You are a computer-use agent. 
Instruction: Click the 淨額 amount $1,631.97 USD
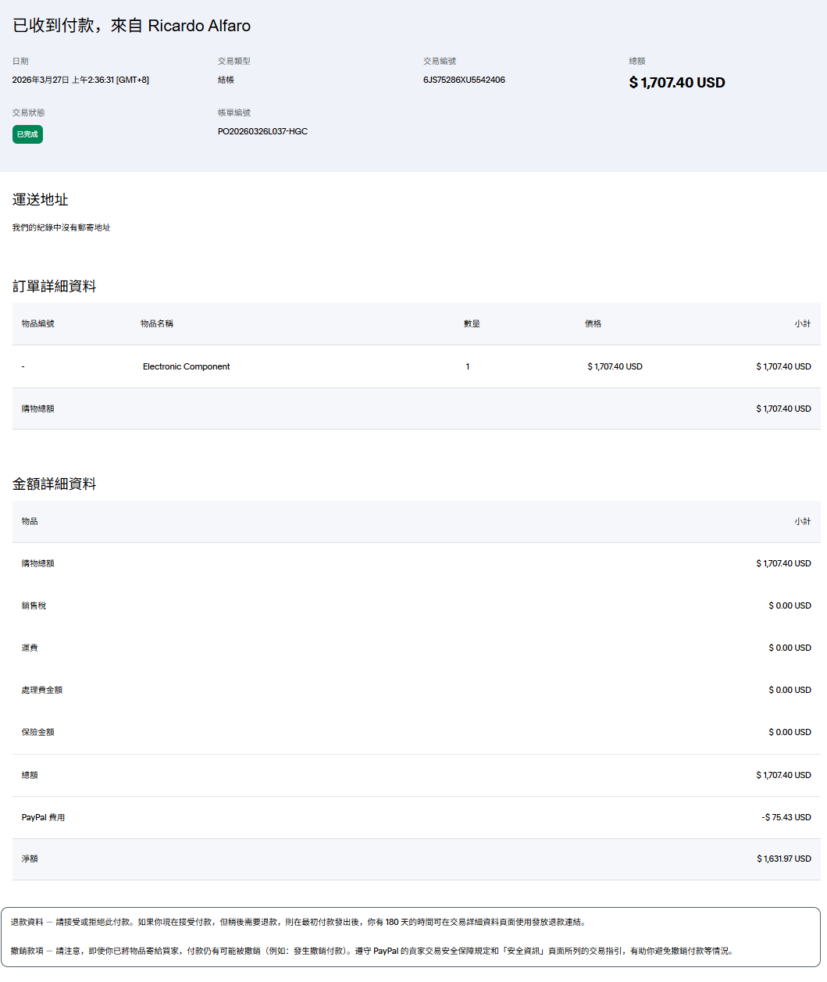[783, 859]
